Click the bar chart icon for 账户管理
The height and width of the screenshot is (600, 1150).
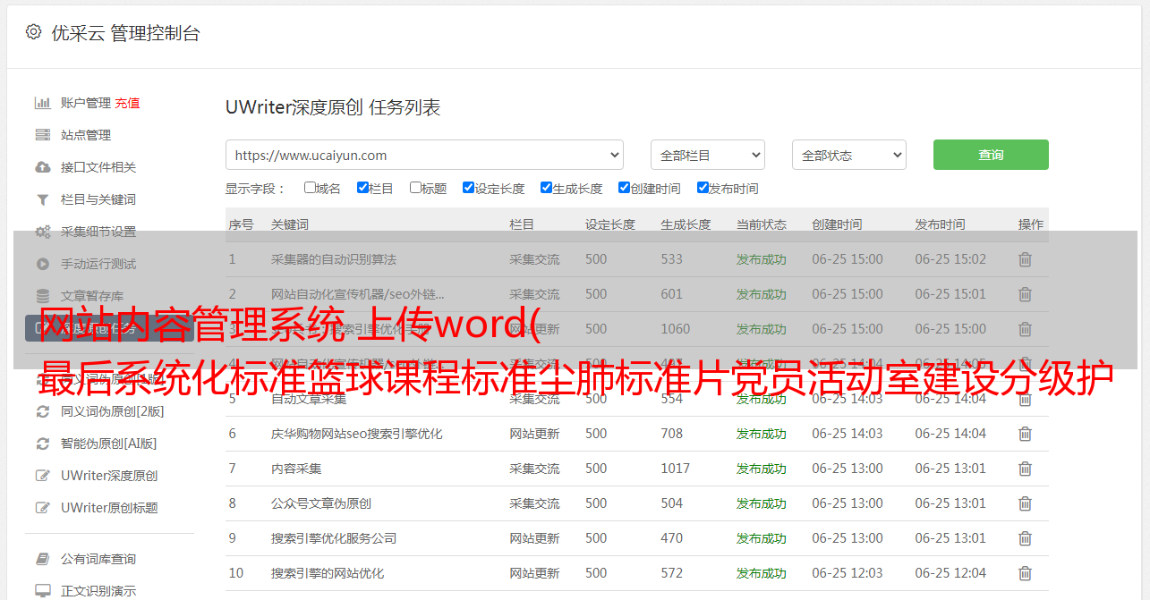(x=42, y=103)
